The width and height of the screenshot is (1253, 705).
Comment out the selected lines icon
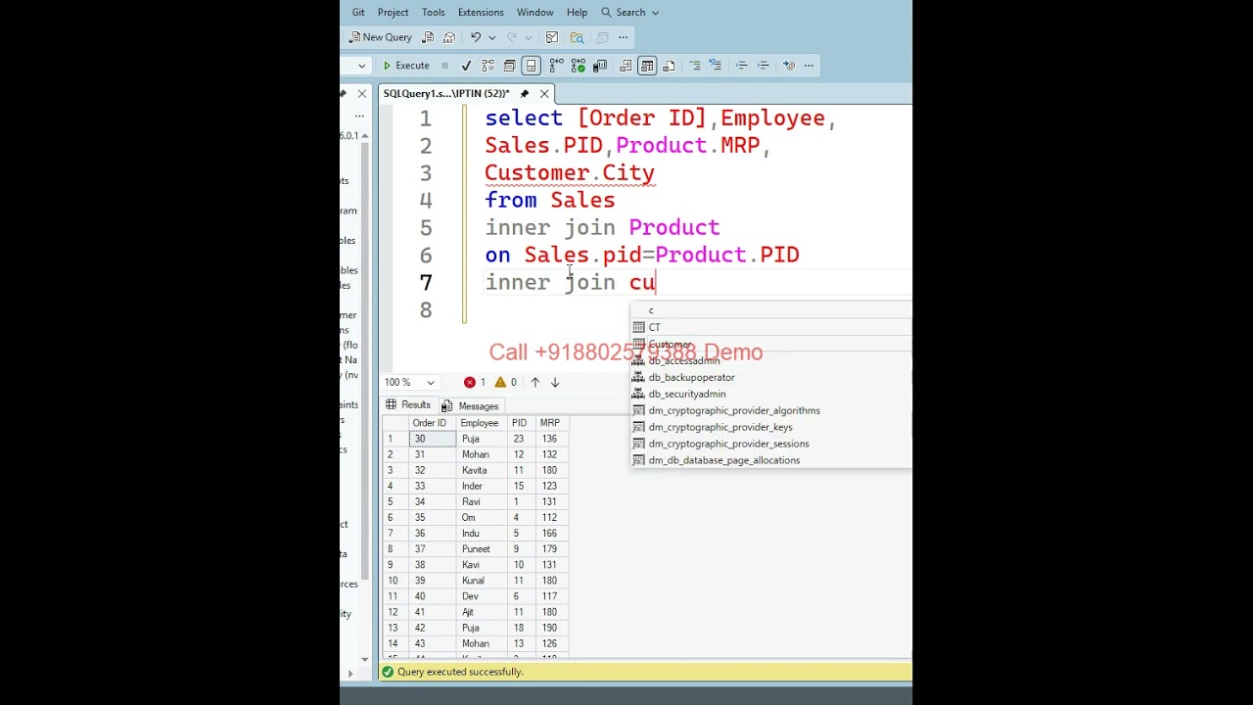(x=695, y=66)
